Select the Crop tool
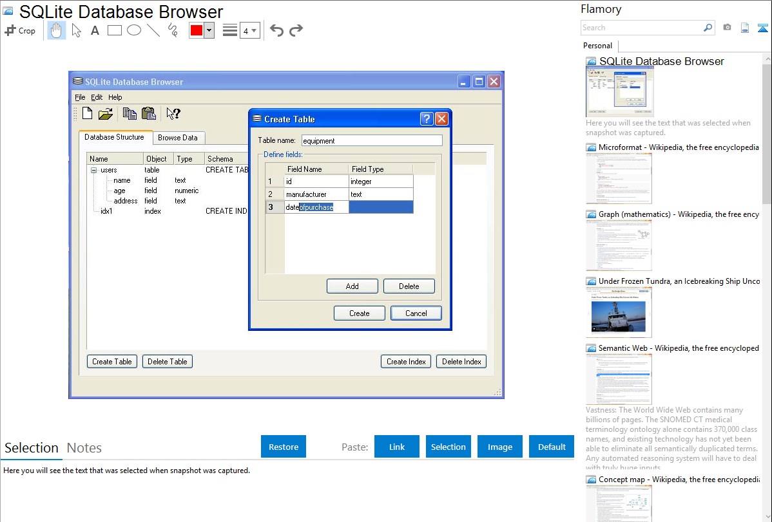 (20, 30)
